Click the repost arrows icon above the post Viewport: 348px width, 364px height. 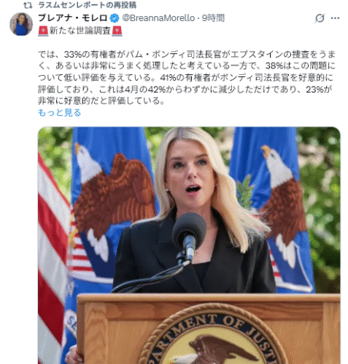(28, 5)
